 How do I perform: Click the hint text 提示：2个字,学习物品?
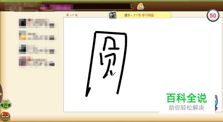pos(139,15)
